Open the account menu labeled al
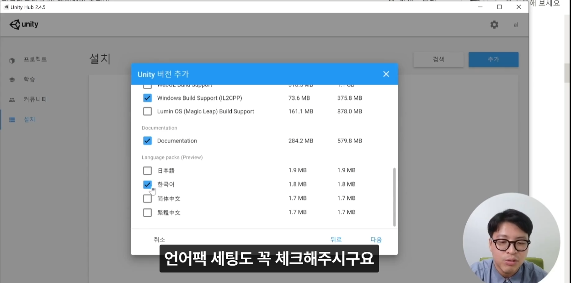571x283 pixels. [516, 25]
